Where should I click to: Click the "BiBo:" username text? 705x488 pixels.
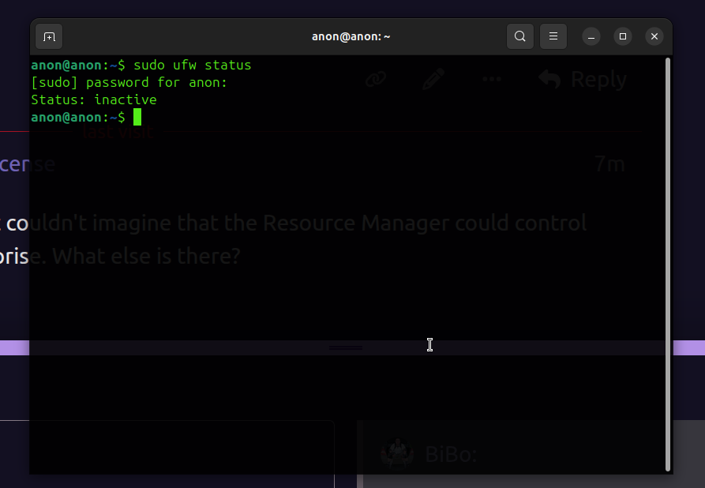tap(451, 455)
